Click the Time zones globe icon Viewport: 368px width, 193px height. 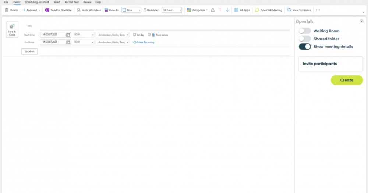pos(153,35)
